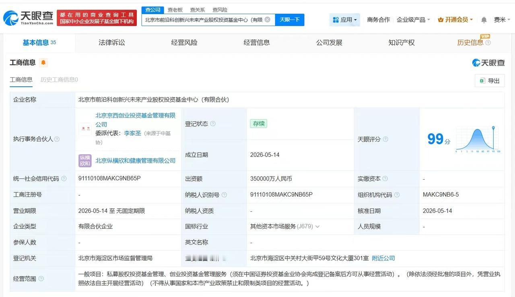This screenshot has height=297, width=515.
Task: Click the 附近公司 link
Action: point(383,258)
